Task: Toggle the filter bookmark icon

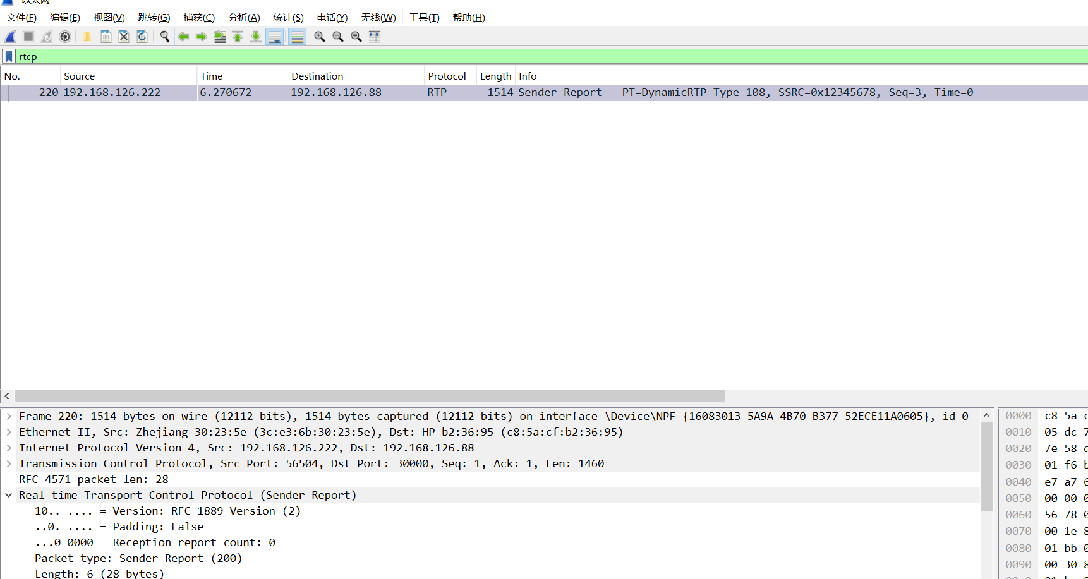Action: [8, 56]
